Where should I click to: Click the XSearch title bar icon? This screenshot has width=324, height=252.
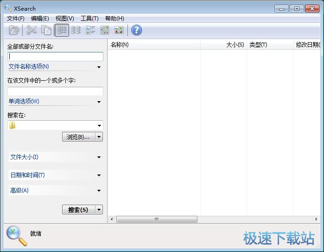click(8, 8)
